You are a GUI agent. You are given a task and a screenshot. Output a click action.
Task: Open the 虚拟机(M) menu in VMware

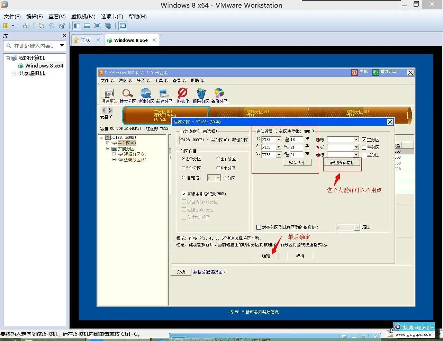tap(83, 17)
